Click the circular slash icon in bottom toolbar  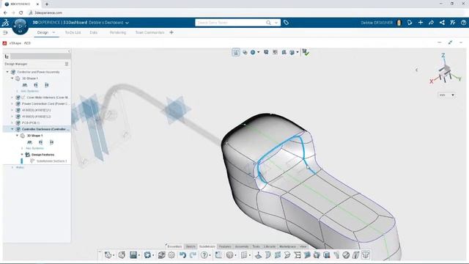click(346, 255)
